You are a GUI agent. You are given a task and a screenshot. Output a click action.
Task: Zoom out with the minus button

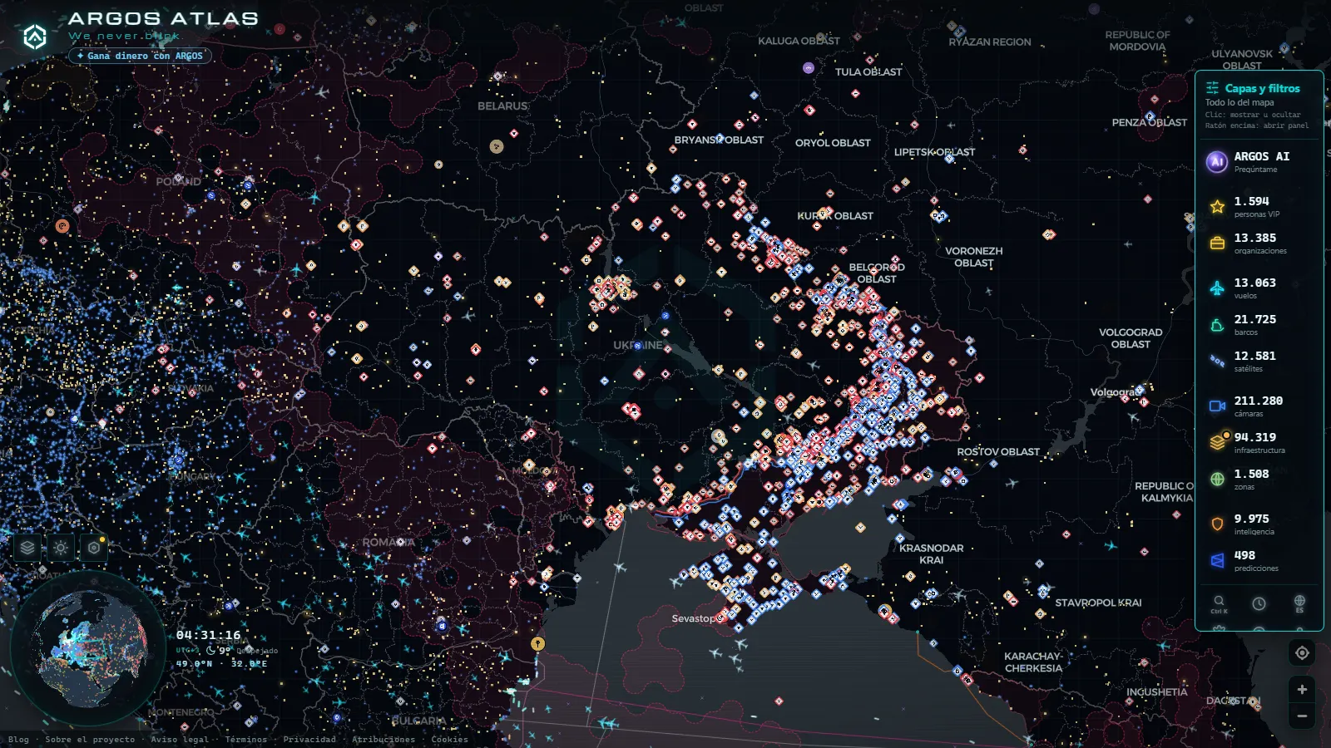click(1302, 716)
